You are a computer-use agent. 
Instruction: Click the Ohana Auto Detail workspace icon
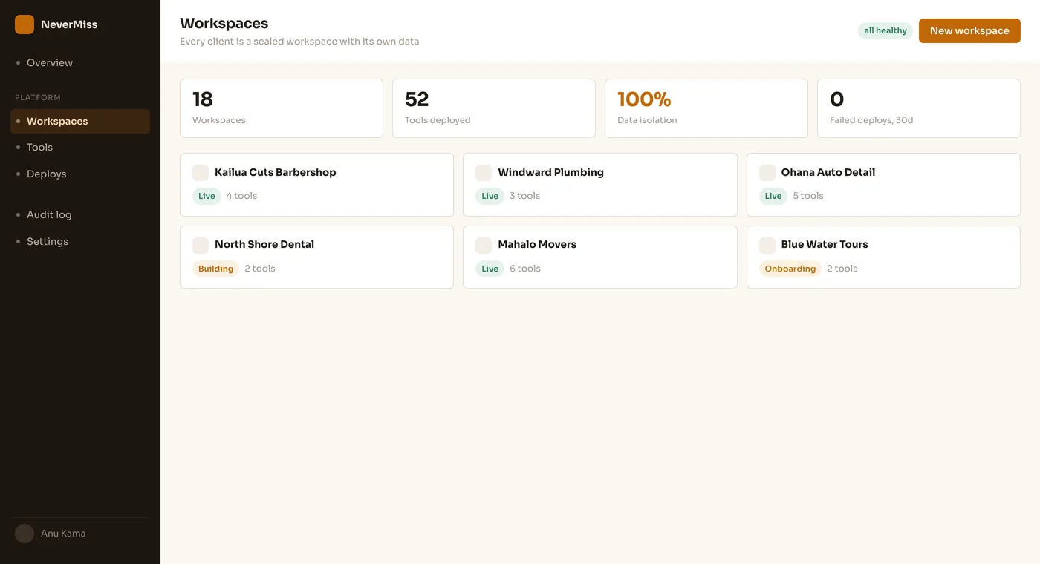(767, 173)
